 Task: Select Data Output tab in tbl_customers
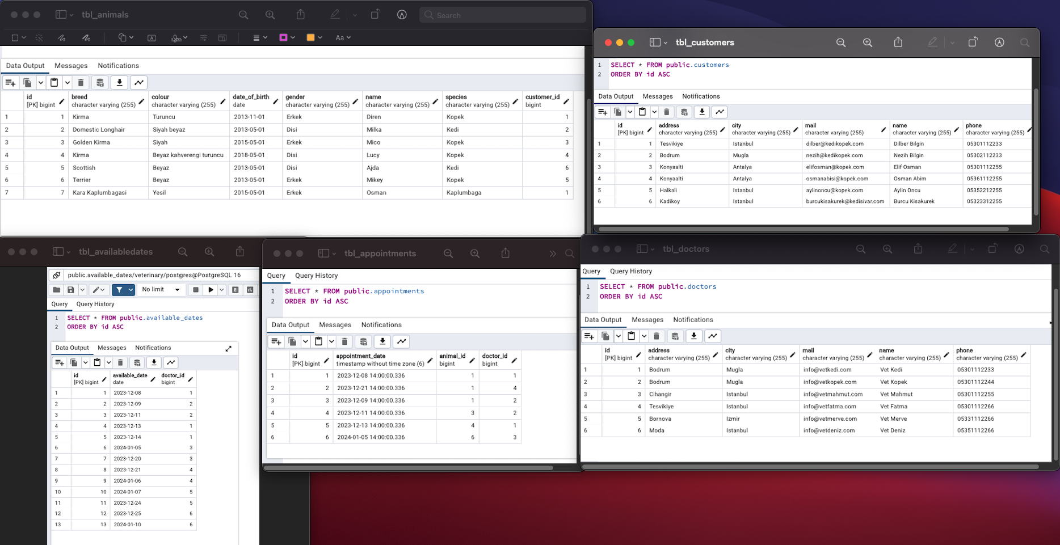[616, 96]
